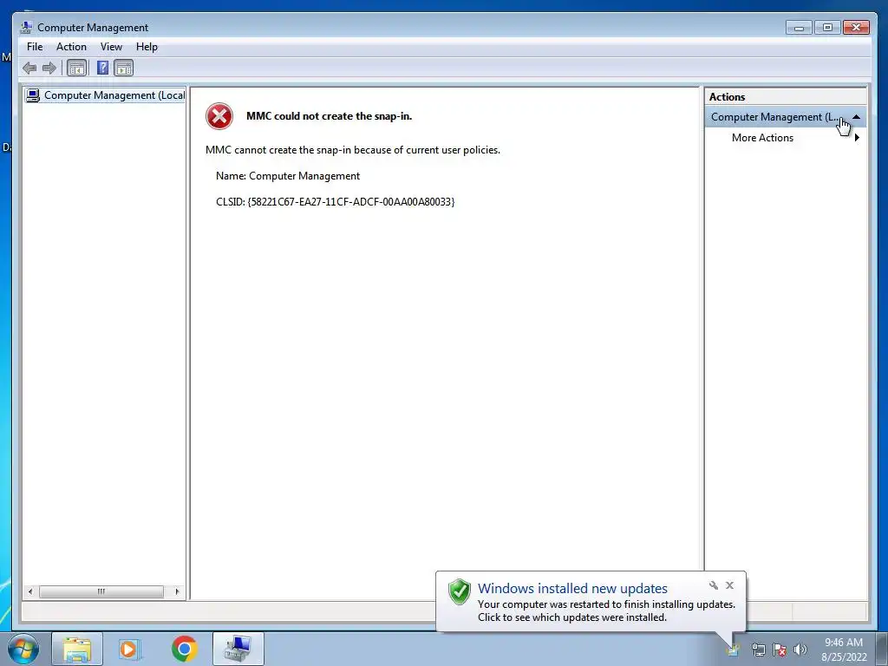
Task: Click the 'Actions' pane header label
Action: pyautogui.click(x=728, y=97)
